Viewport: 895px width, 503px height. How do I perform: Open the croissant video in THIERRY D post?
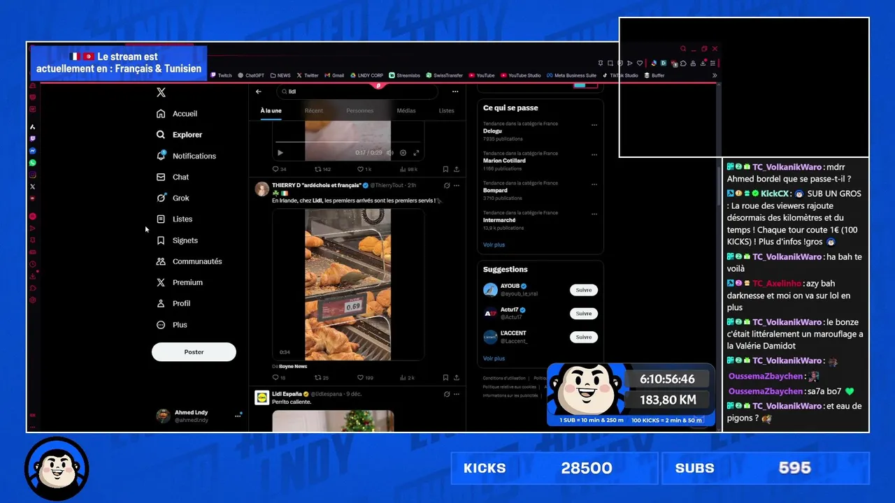(x=348, y=284)
